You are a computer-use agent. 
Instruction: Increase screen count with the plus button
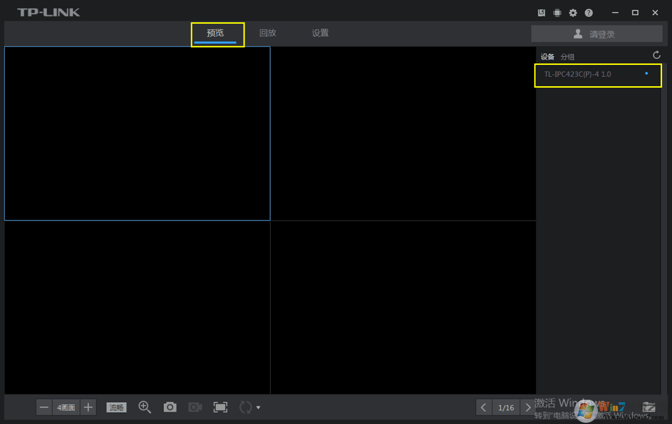coord(88,408)
